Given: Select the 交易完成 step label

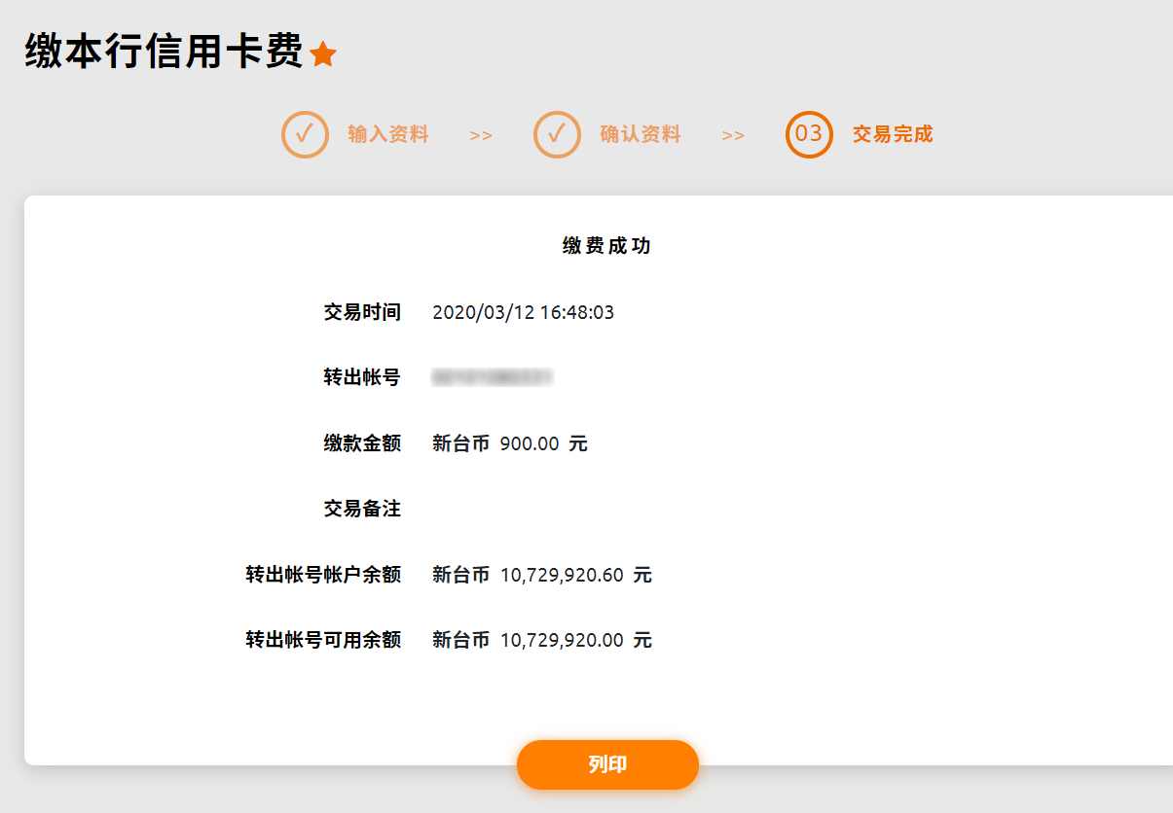Looking at the screenshot, I should (x=893, y=134).
